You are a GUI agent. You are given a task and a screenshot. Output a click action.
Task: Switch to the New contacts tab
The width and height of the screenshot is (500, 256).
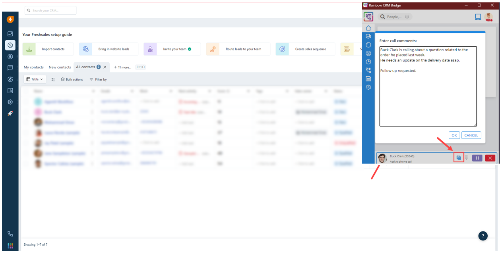[x=60, y=67]
